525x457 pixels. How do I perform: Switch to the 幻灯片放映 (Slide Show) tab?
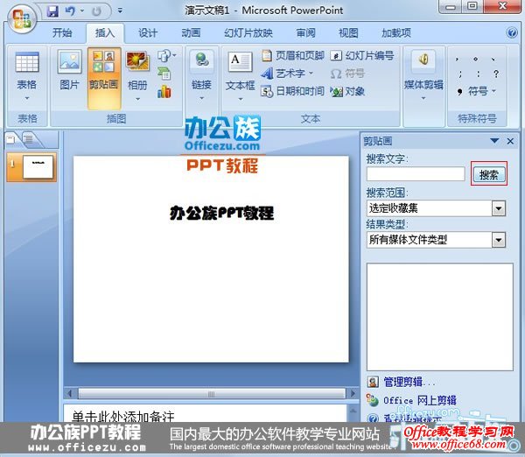coord(248,33)
